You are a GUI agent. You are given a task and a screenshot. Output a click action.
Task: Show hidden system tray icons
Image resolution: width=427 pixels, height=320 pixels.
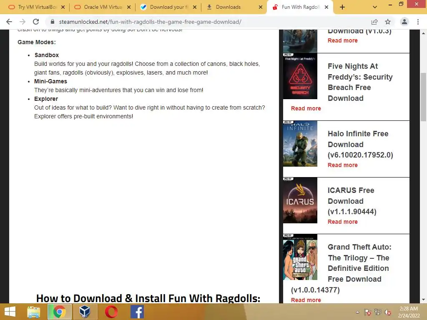tap(357, 312)
